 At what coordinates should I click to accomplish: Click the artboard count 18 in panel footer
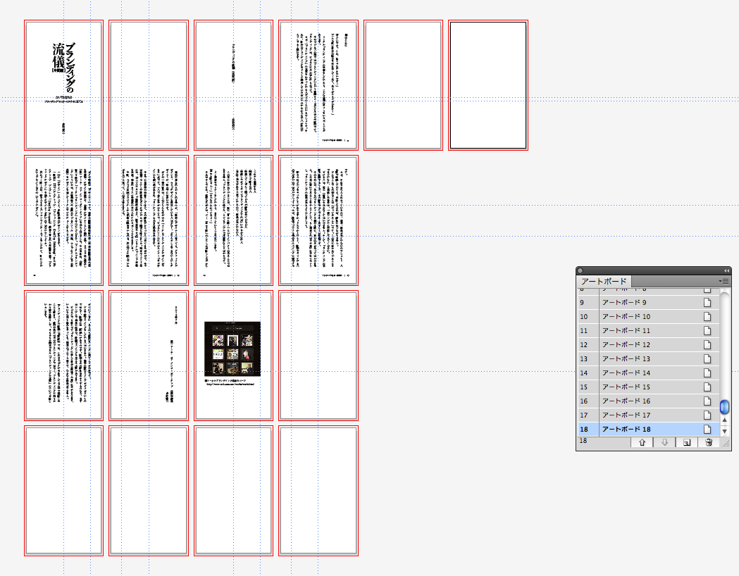click(583, 441)
